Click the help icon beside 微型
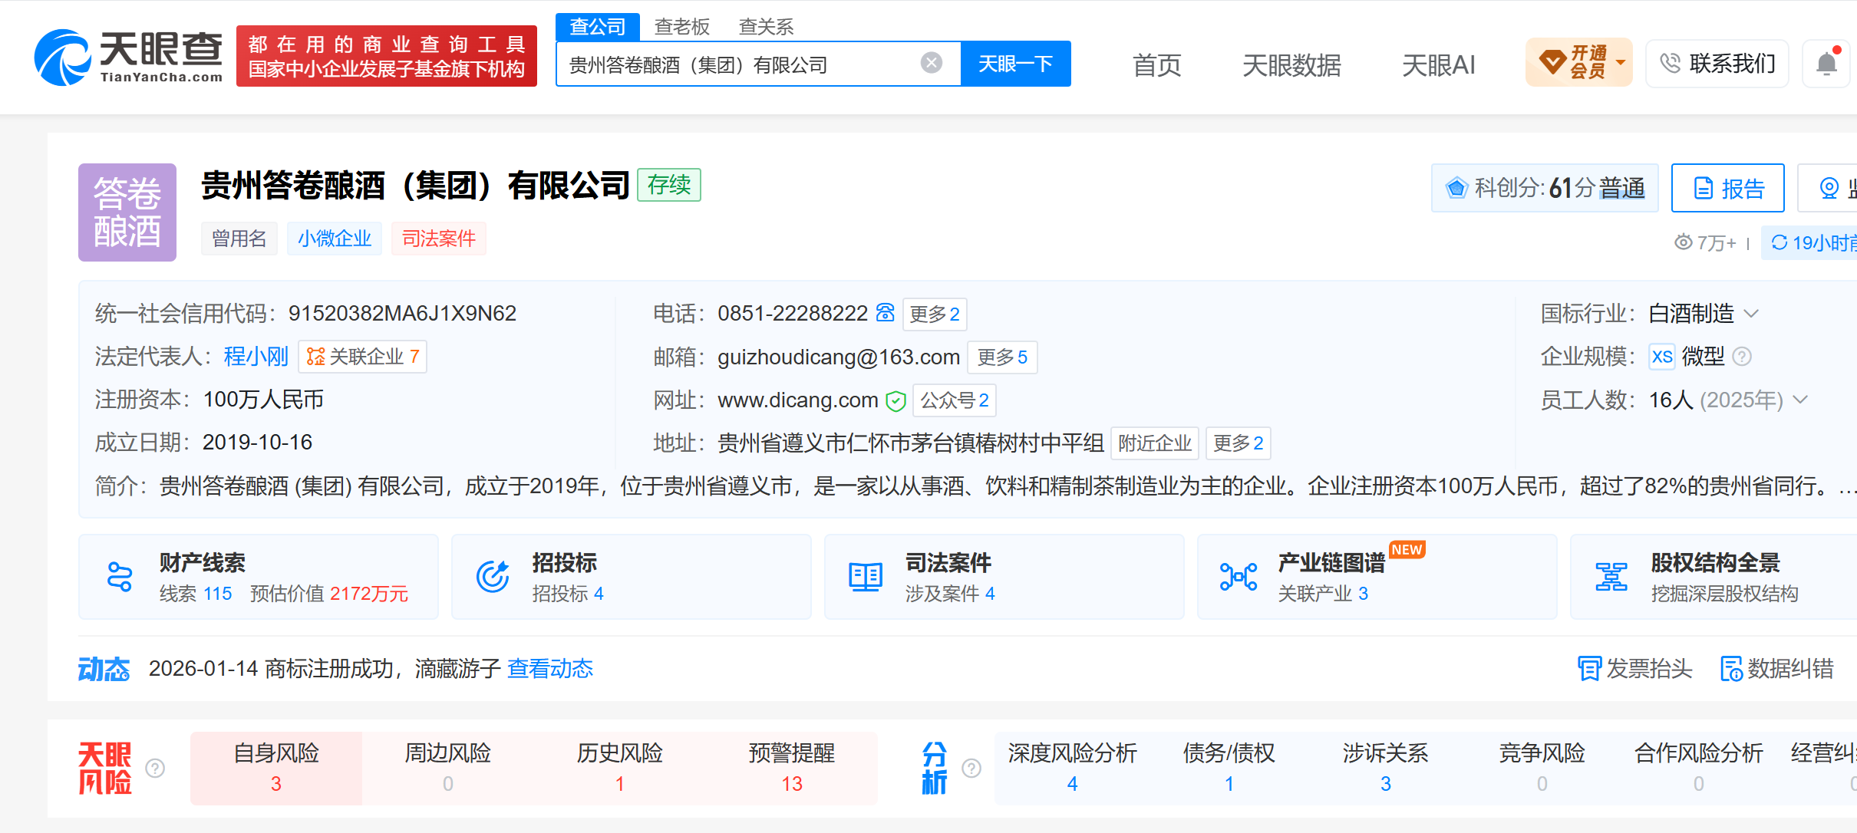The height and width of the screenshot is (833, 1857). click(x=1742, y=357)
